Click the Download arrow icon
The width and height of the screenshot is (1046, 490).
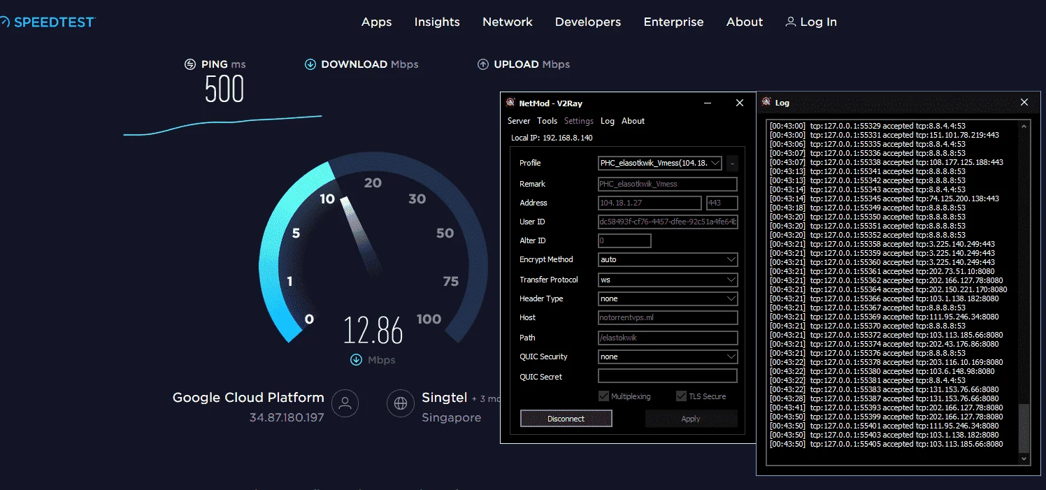point(310,64)
